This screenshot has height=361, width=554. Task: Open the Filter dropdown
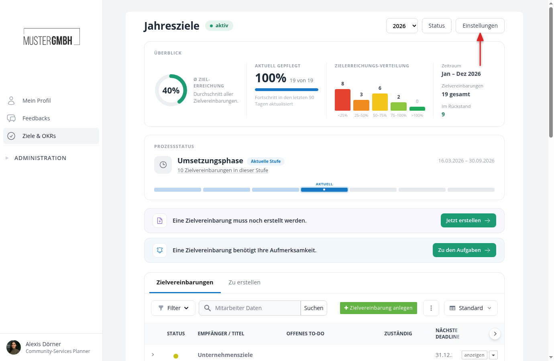173,308
